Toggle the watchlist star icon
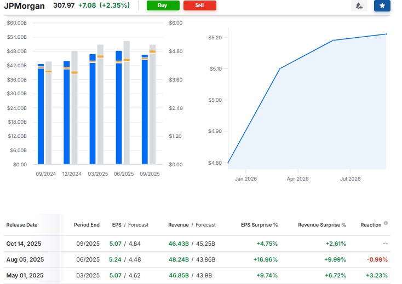Viewport: 402px width, 284px height. (382, 5)
